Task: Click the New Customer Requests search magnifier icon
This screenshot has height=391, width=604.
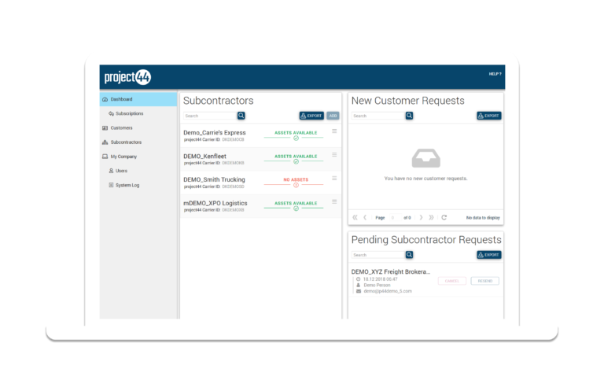Action: (x=410, y=116)
